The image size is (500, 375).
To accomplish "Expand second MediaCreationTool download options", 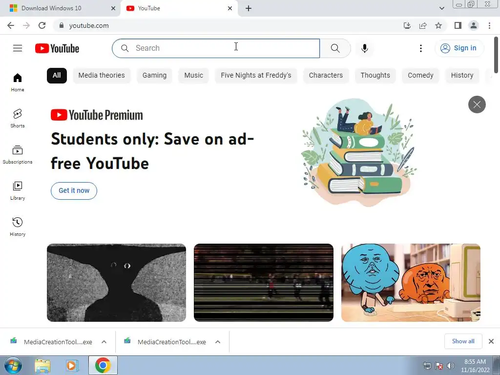I will click(x=218, y=342).
